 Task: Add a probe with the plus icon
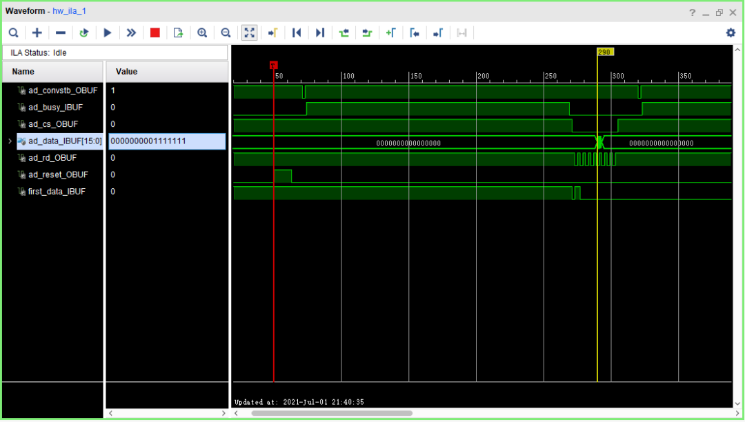click(37, 33)
